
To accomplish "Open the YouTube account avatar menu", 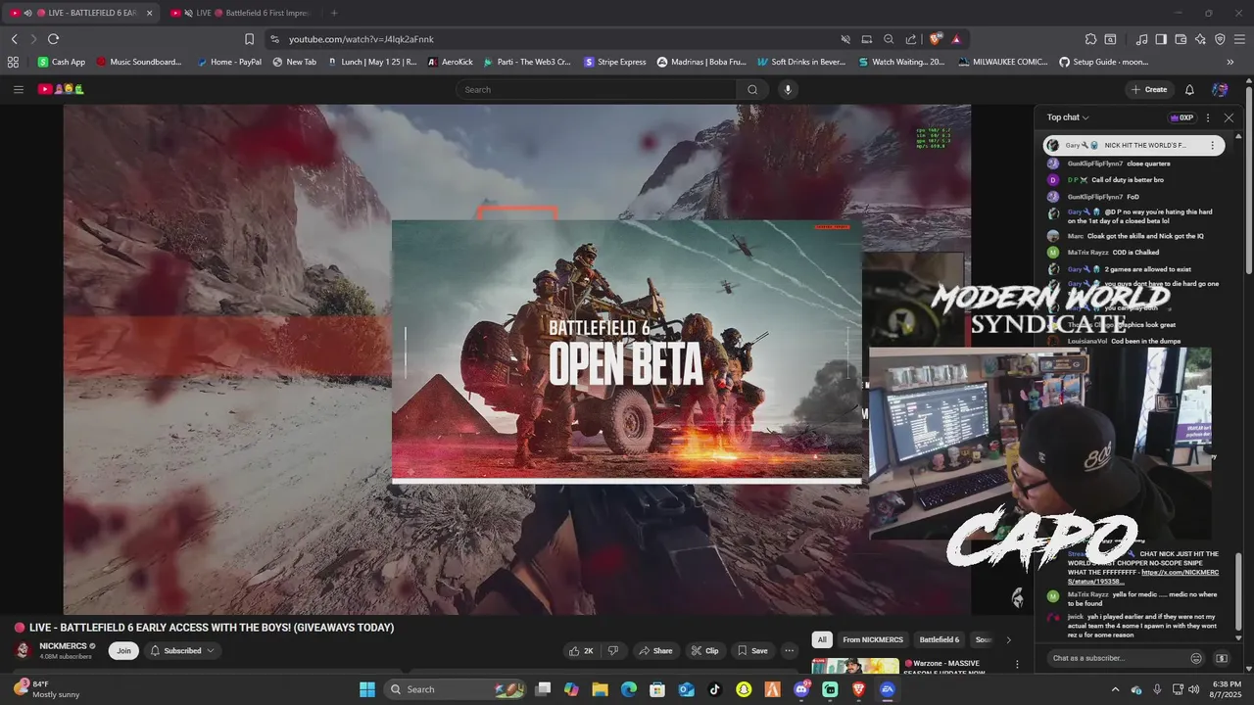I will (x=1220, y=89).
